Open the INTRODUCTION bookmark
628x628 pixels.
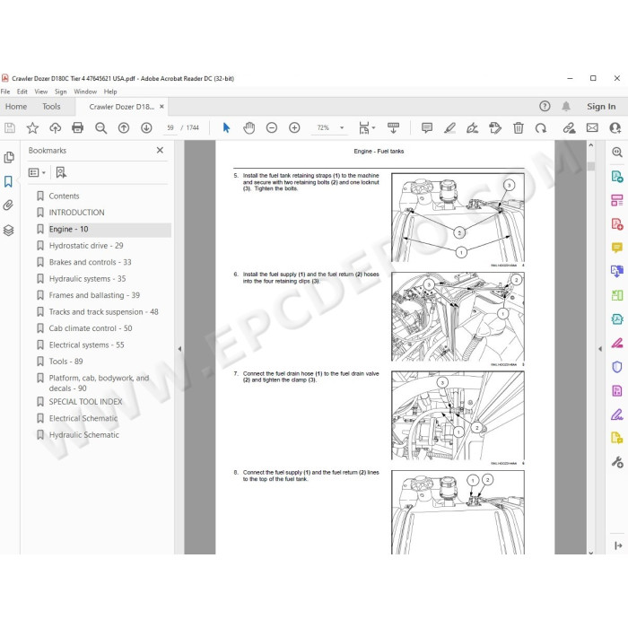point(76,213)
